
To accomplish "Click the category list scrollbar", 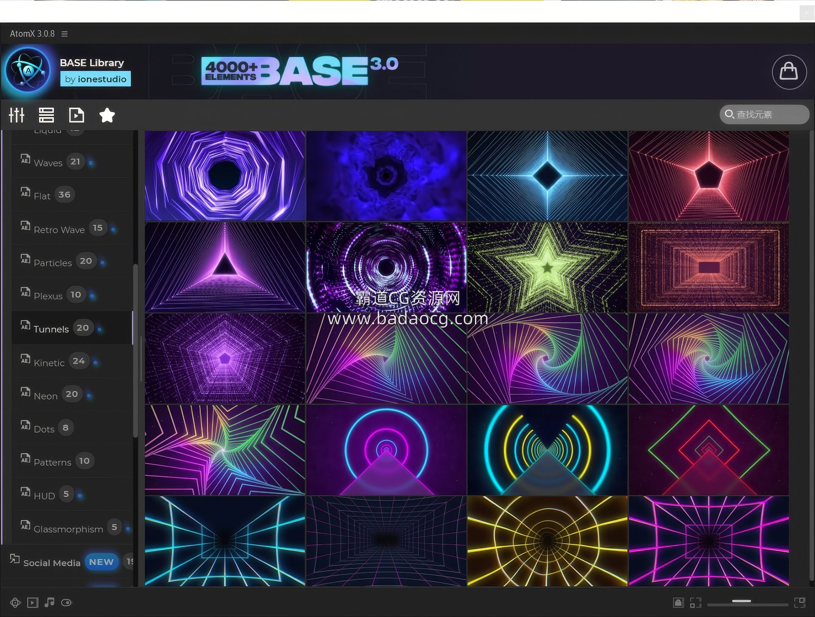I will pyautogui.click(x=136, y=350).
